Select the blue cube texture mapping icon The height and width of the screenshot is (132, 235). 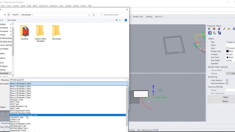click(220, 33)
